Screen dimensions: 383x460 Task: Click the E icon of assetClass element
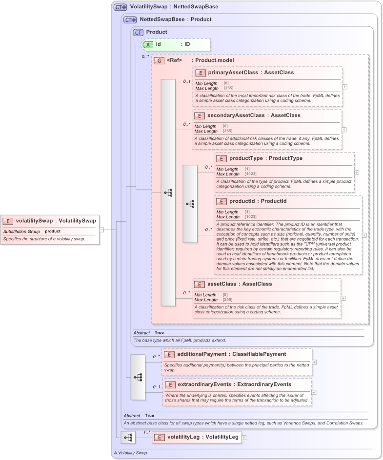pos(200,284)
